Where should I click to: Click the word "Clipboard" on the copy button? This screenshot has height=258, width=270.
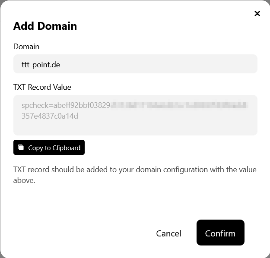point(66,148)
